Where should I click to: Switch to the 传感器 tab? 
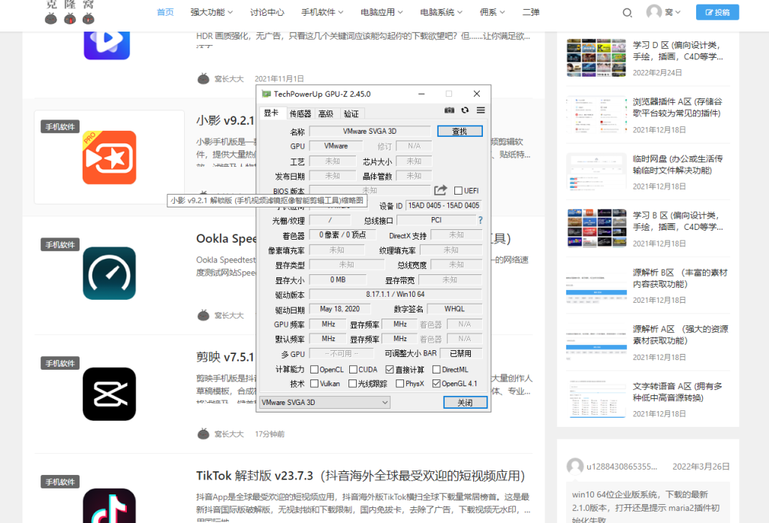click(300, 113)
